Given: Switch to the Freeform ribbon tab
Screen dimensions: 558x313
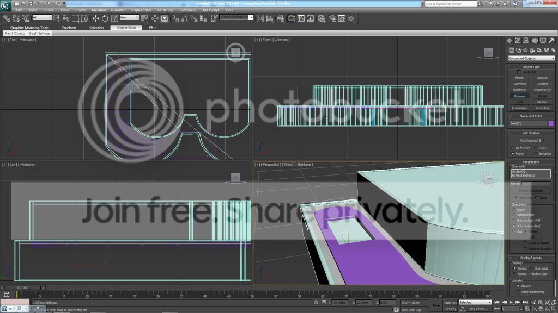Looking at the screenshot, I should coord(69,28).
